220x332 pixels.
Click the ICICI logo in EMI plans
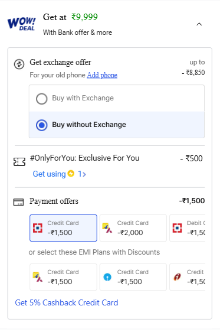point(177,277)
